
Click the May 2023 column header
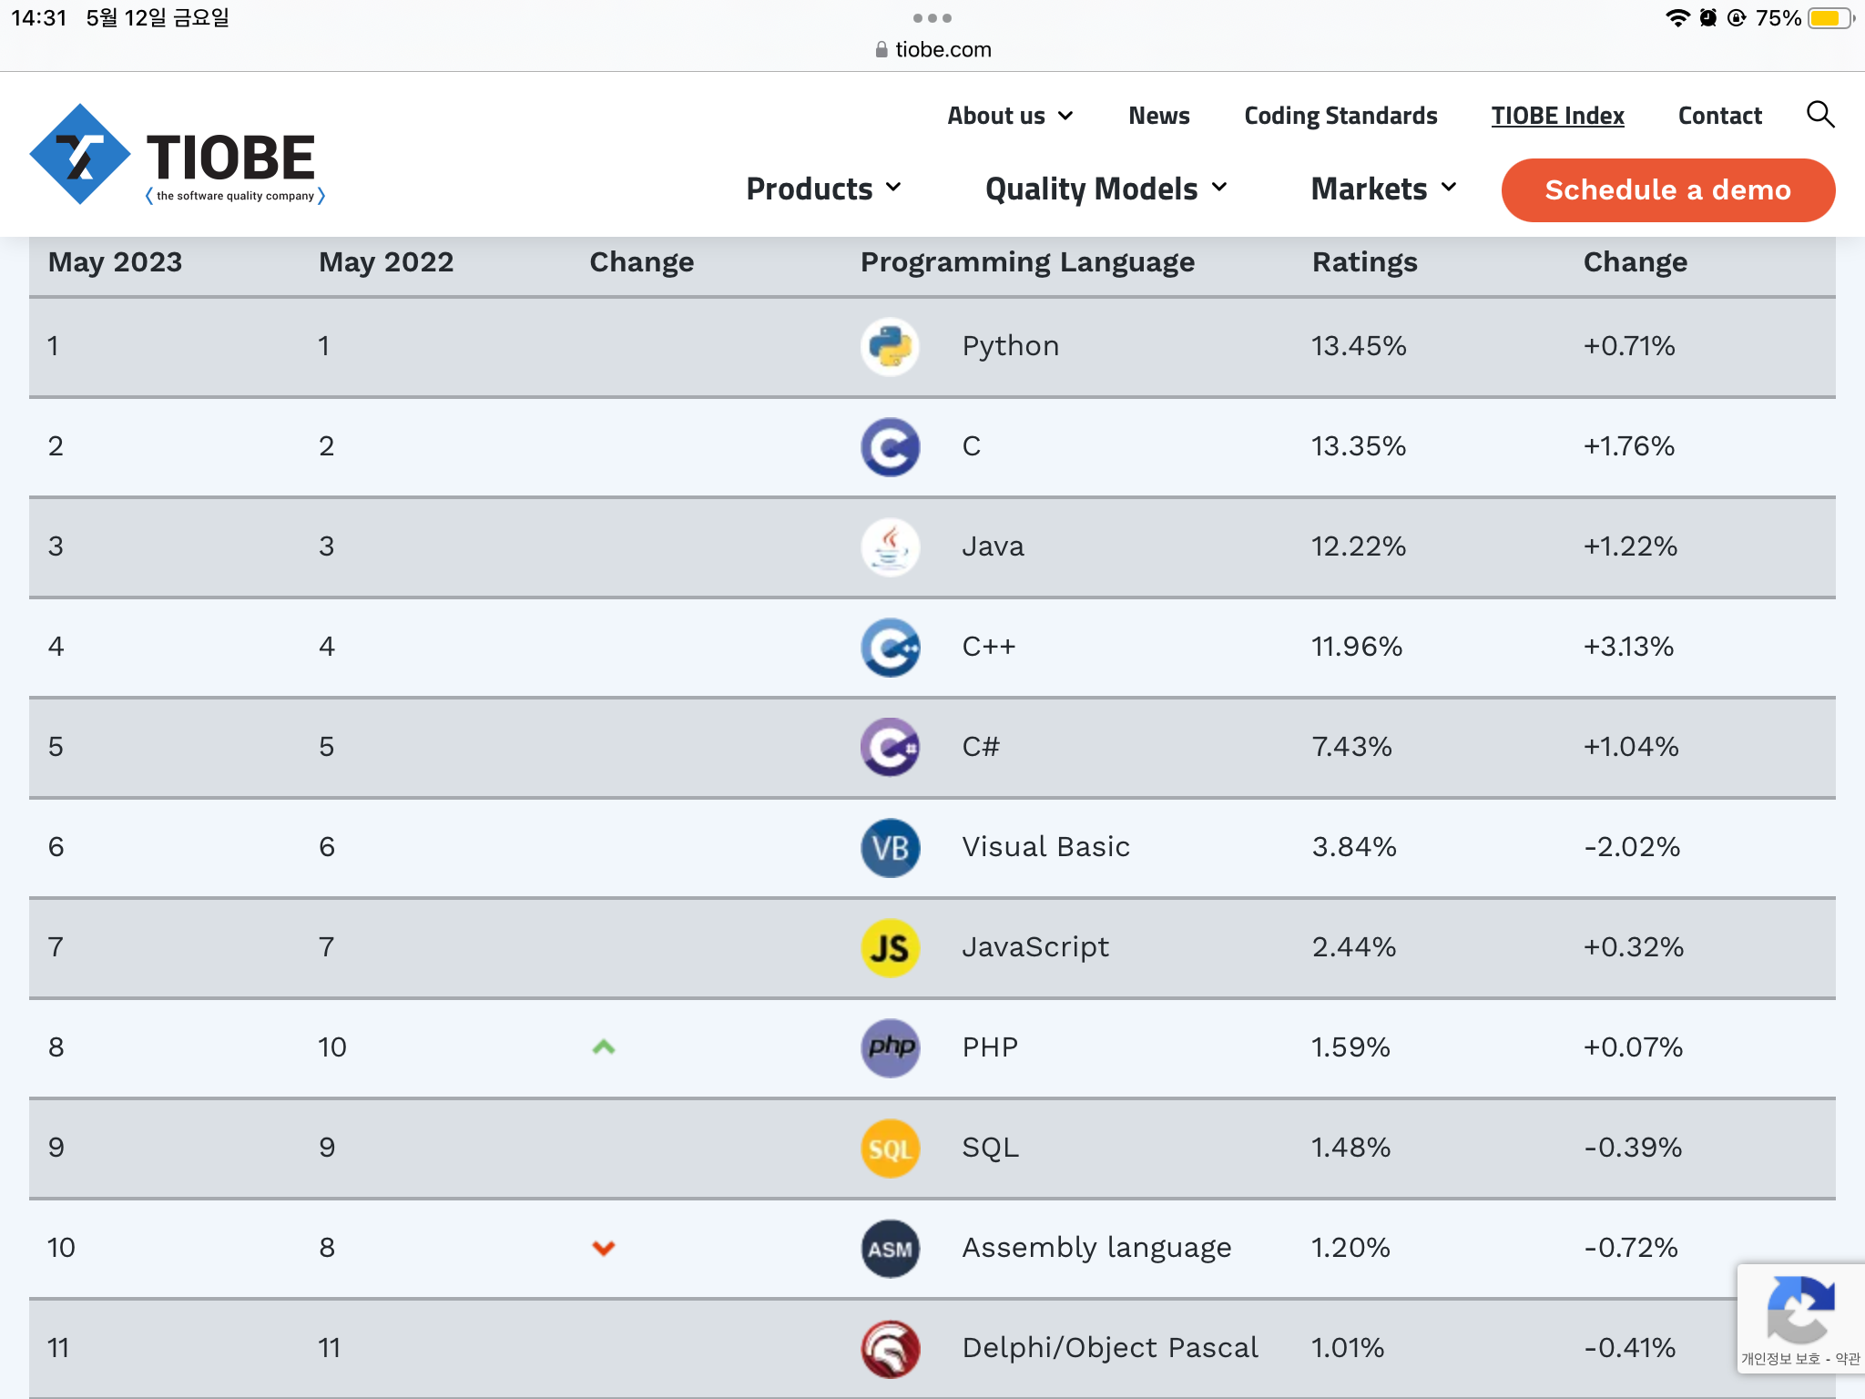pyautogui.click(x=115, y=262)
